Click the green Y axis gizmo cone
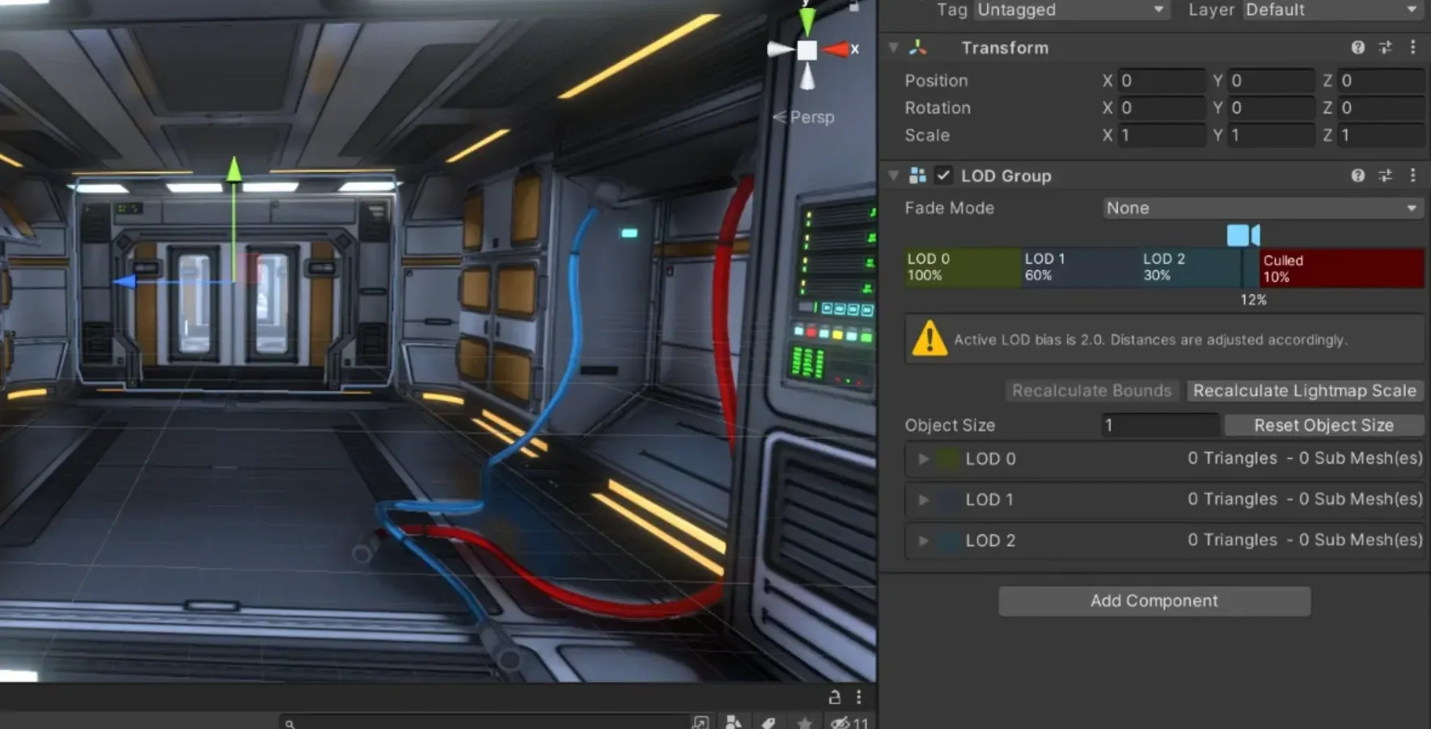The height and width of the screenshot is (729, 1431). (x=807, y=20)
